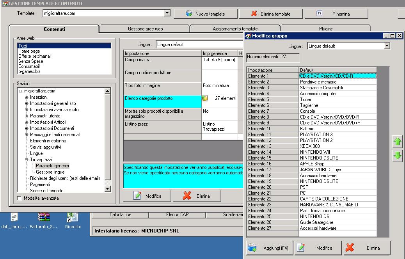405x259 pixels.
Task: Click the Scadenzario button
Action: coord(225,215)
